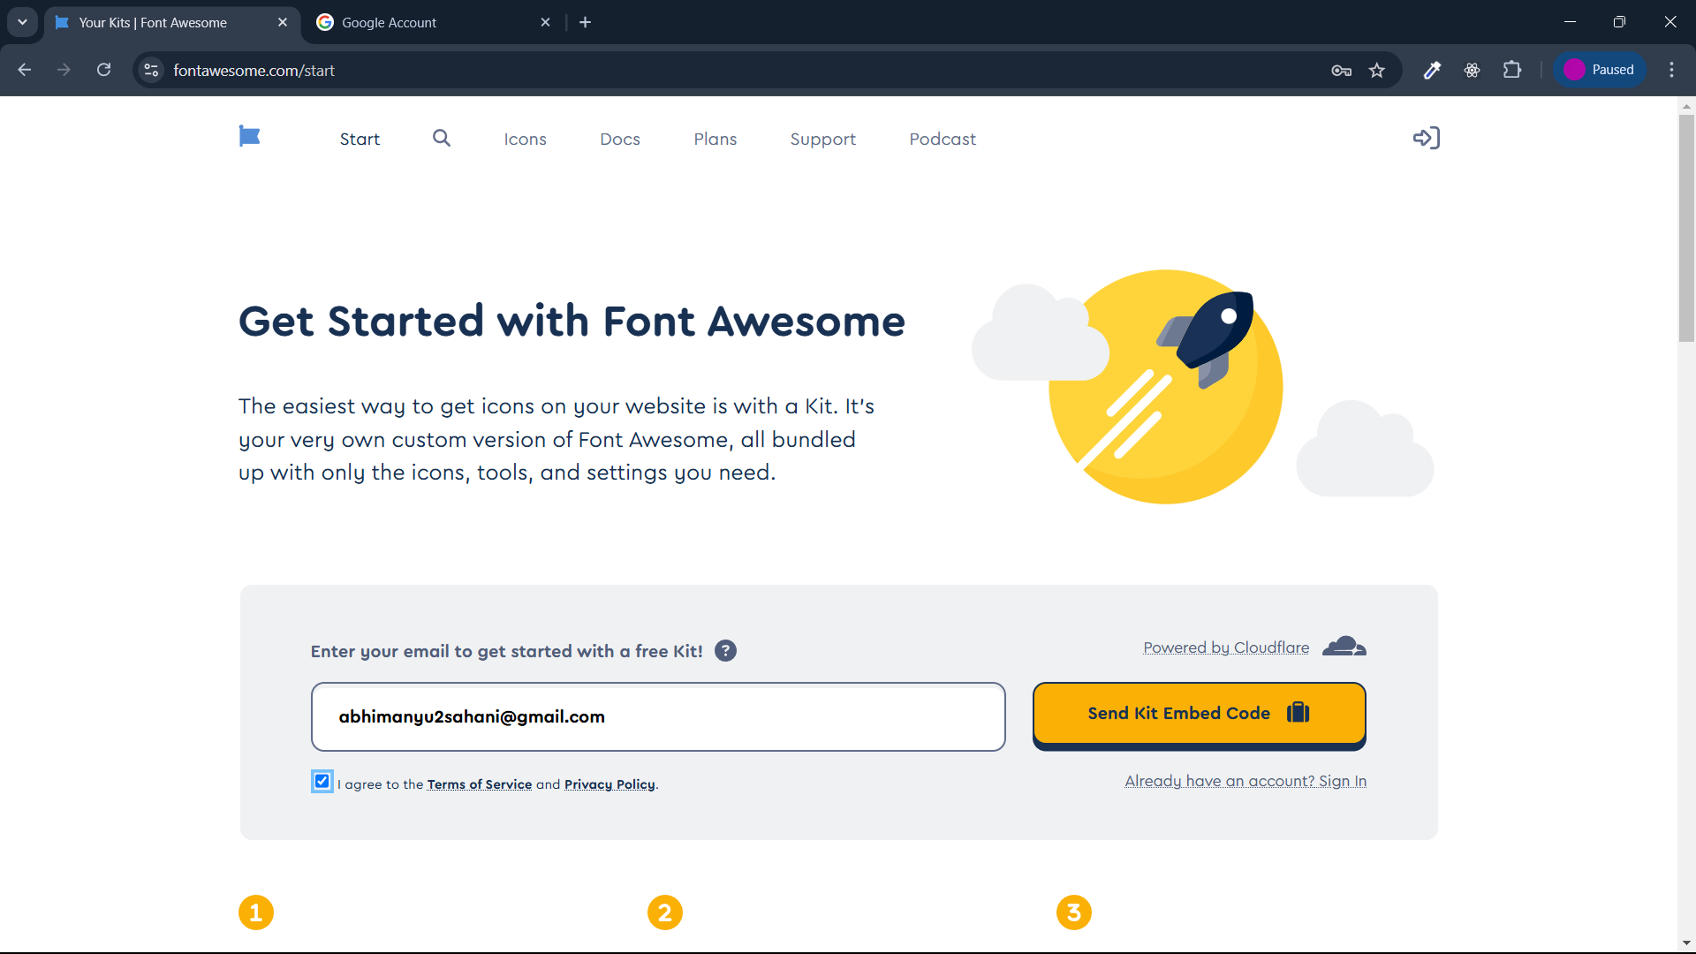Select the Your Kits Font Awesome tab
This screenshot has height=954, width=1696.
click(172, 22)
